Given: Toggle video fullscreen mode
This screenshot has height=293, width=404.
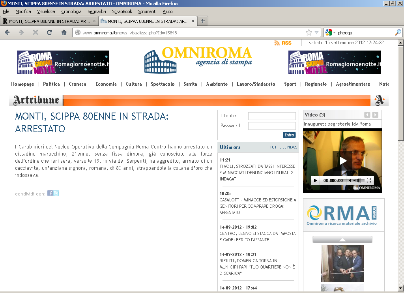Looking at the screenshot, I should click(x=369, y=180).
